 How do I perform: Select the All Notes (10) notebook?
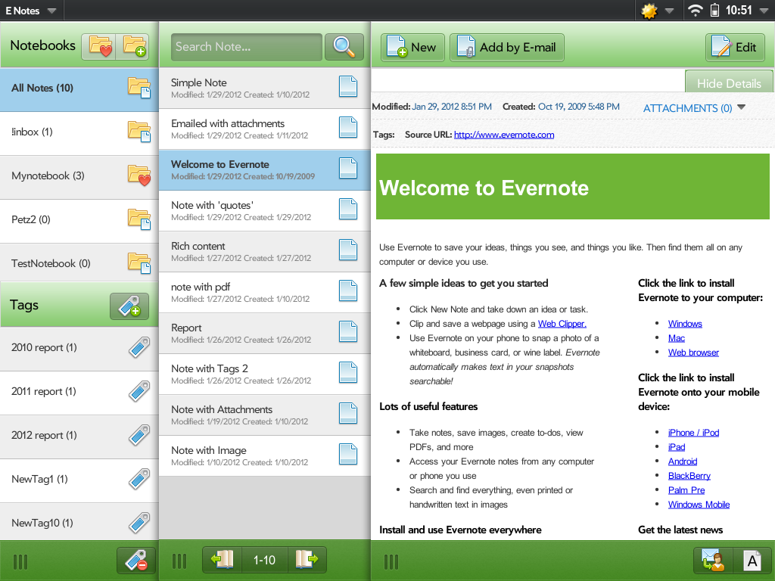pyautogui.click(x=79, y=89)
